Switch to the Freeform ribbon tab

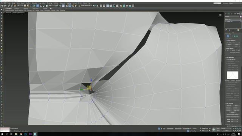click(17, 8)
